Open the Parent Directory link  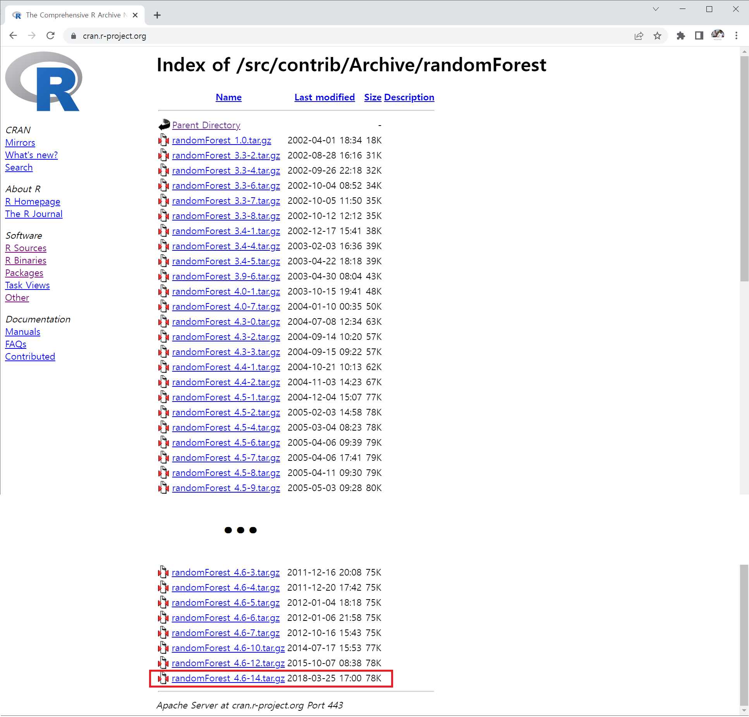(x=206, y=125)
